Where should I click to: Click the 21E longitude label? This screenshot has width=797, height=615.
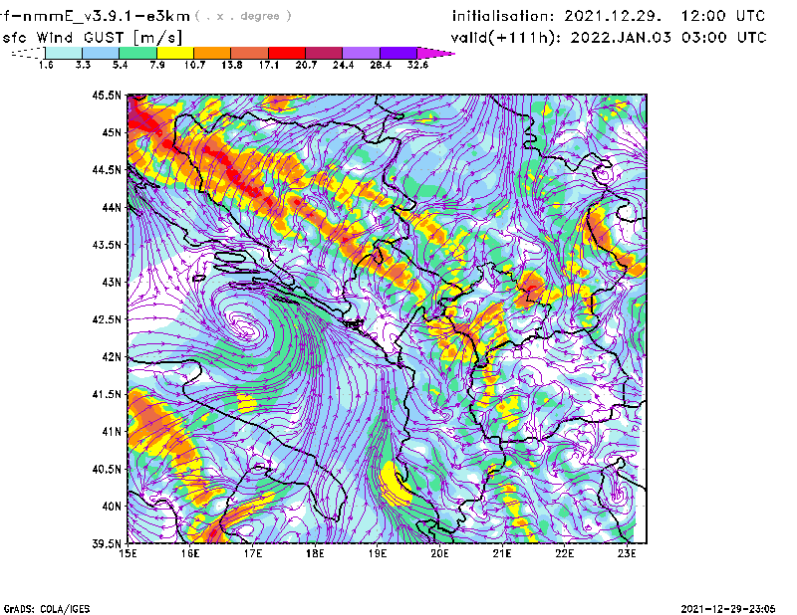[502, 553]
